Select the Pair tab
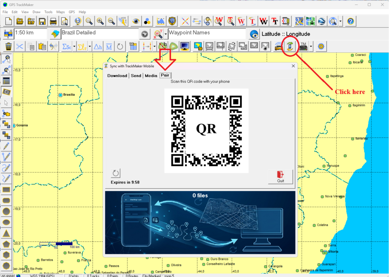The height and width of the screenshot is (277, 389). coord(165,75)
